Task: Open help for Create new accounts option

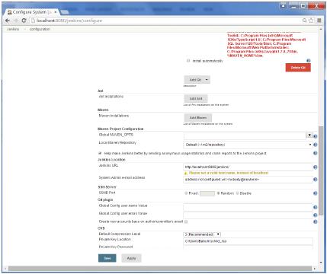Action: pos(316,221)
